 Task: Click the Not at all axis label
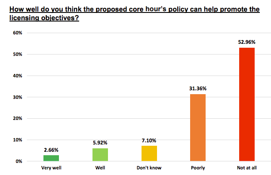[247, 168]
